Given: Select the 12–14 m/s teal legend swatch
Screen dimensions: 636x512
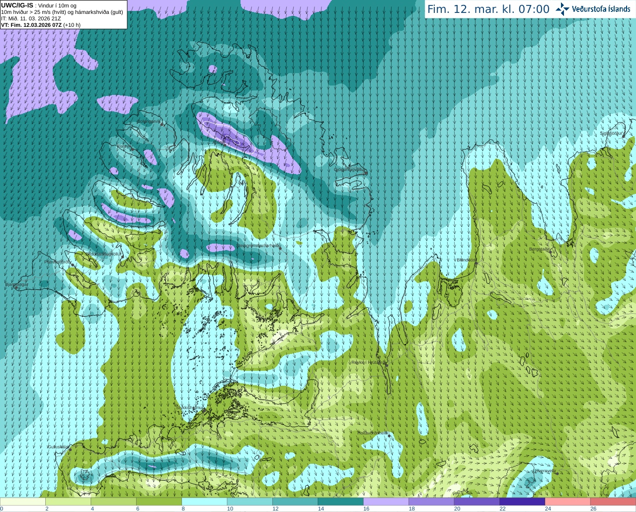Looking at the screenshot, I should point(295,502).
